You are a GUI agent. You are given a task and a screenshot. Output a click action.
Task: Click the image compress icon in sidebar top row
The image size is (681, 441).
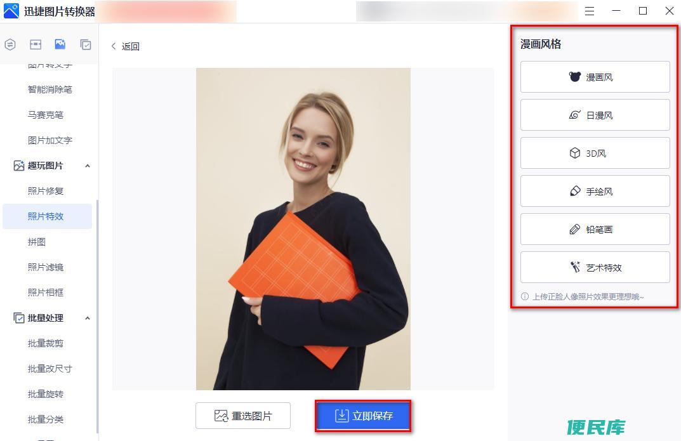(x=35, y=44)
